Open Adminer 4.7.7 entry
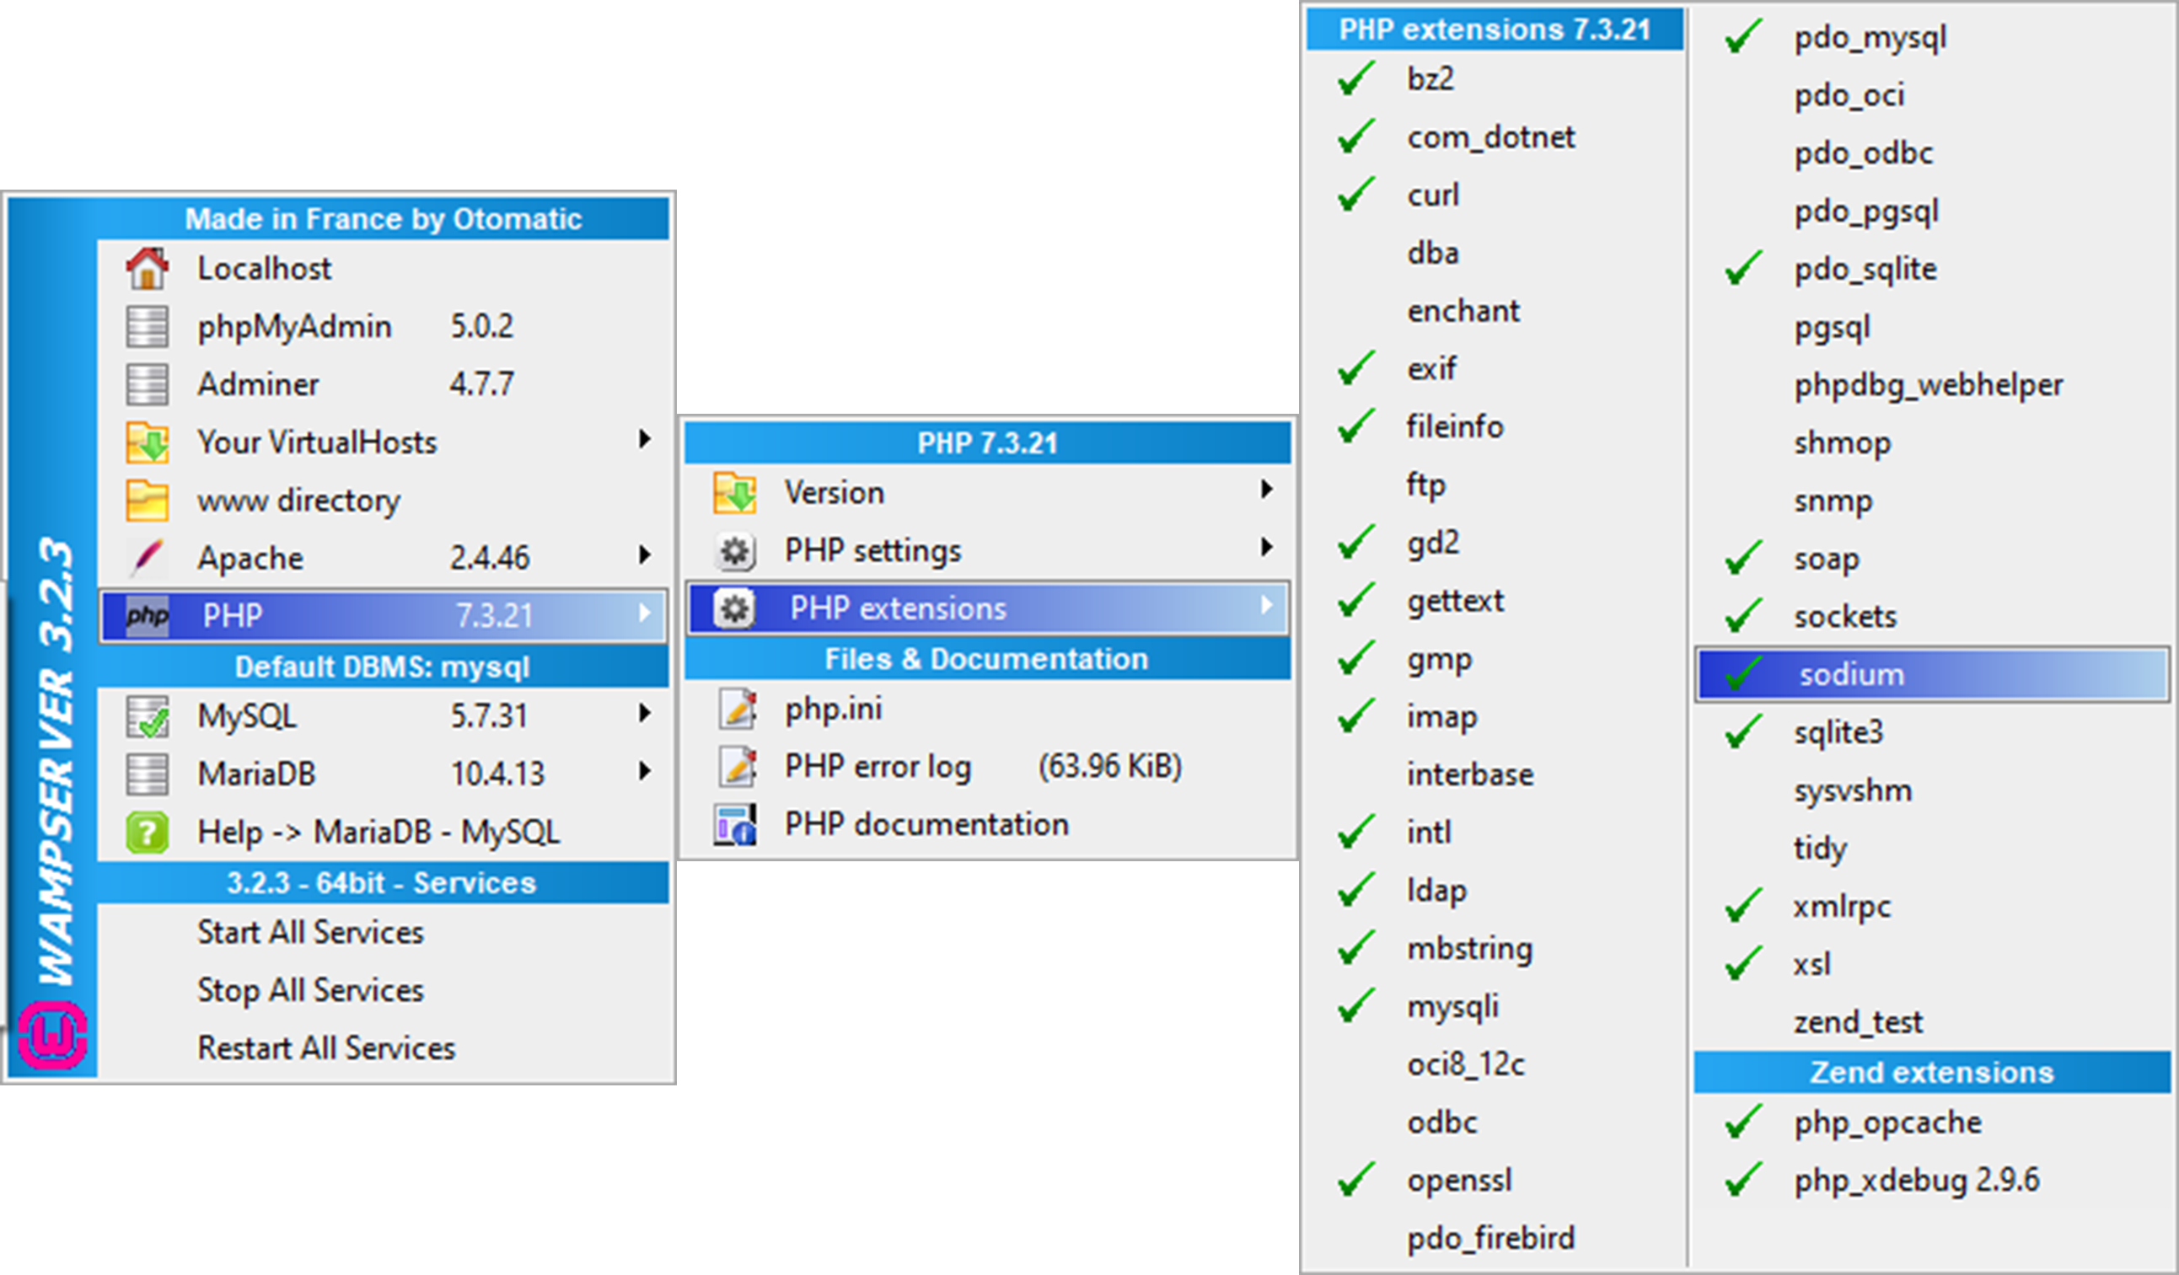The width and height of the screenshot is (2179, 1275). 384,384
